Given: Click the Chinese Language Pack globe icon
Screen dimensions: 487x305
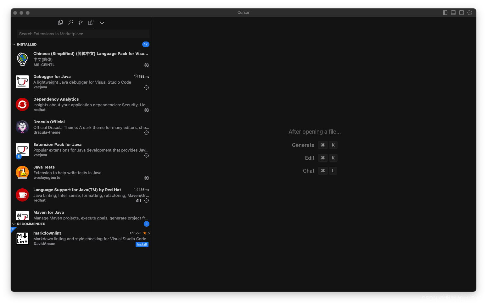Looking at the screenshot, I should [22, 59].
